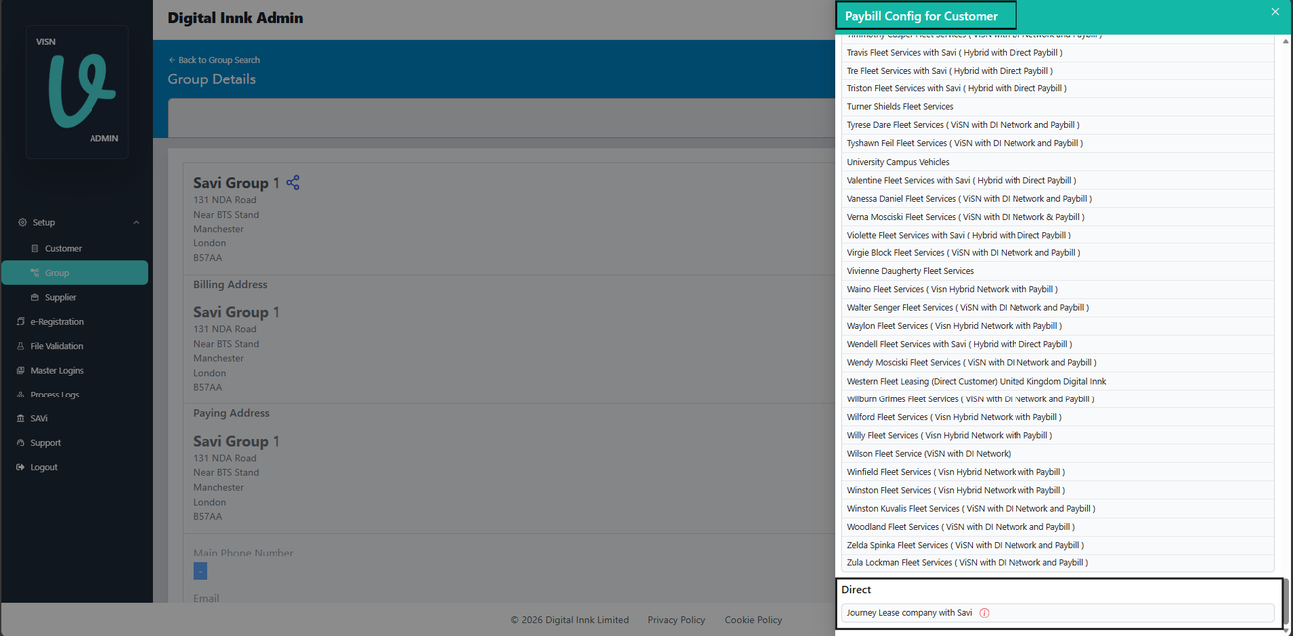Close the Paybill Config panel
The image size is (1293, 636).
click(x=1275, y=12)
